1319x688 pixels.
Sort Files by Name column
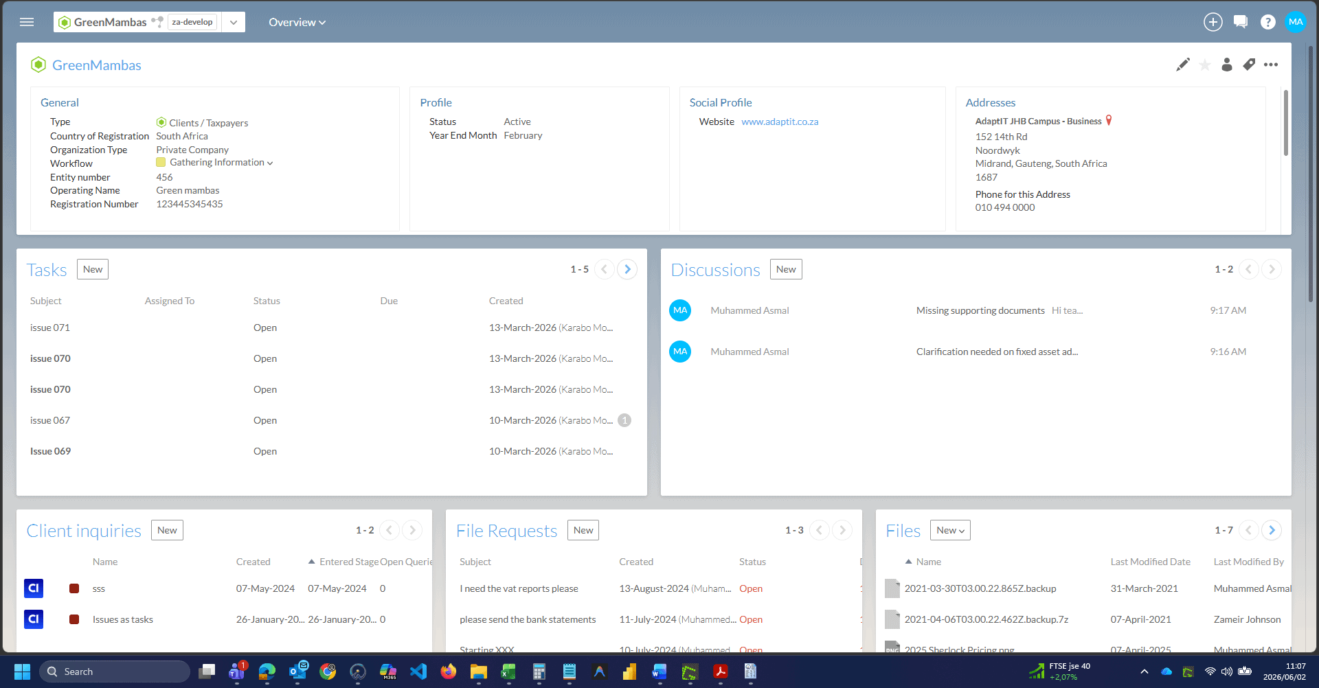(928, 562)
